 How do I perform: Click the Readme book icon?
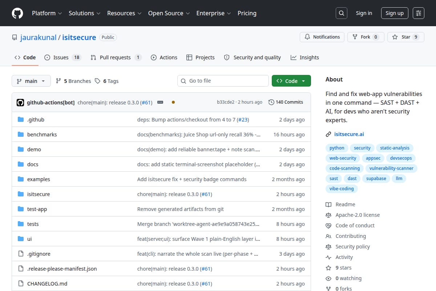pos(328,204)
